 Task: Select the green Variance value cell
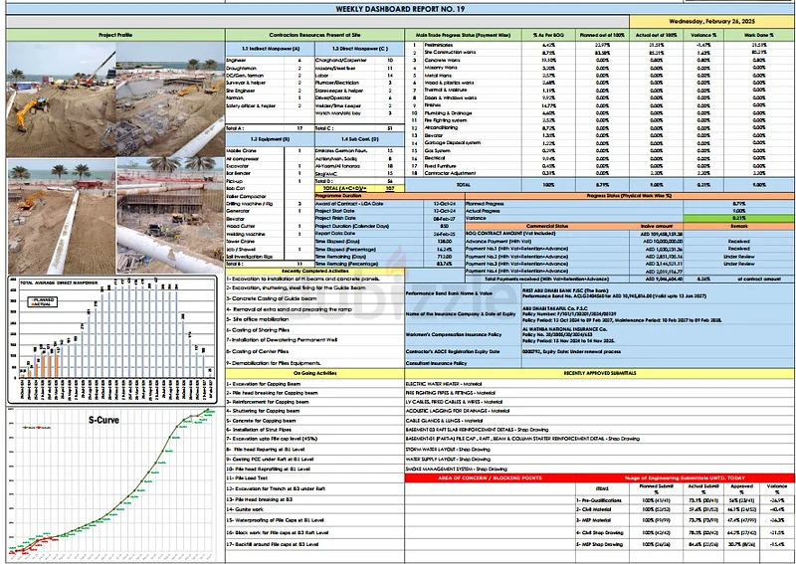pos(738,218)
